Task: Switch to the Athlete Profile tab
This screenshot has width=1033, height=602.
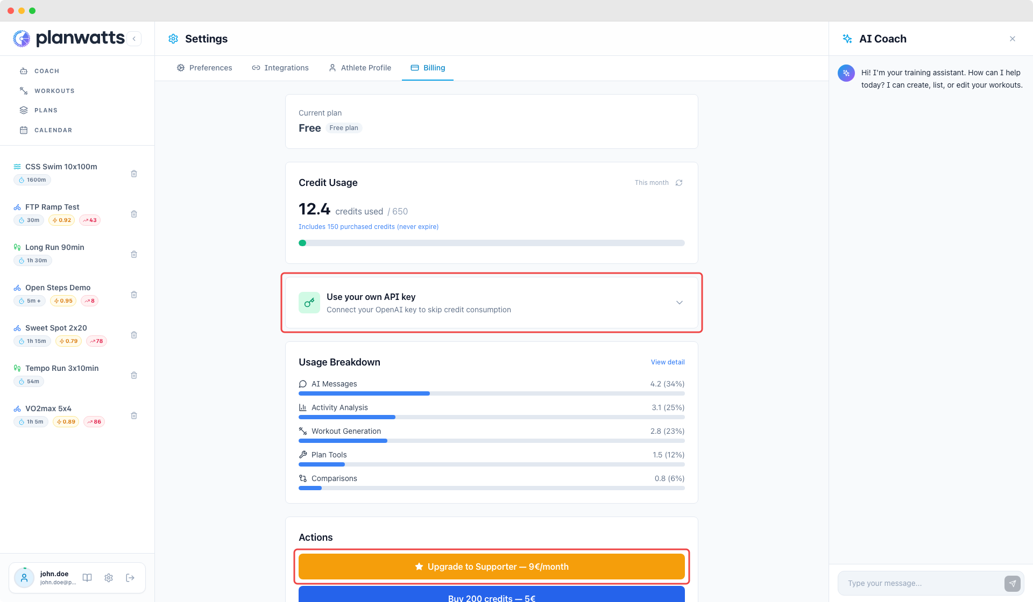Action: click(x=360, y=68)
